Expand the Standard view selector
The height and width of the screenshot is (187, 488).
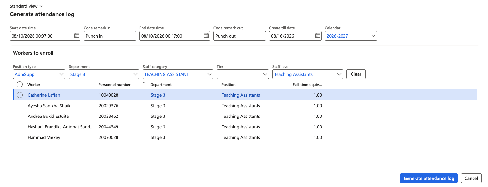pyautogui.click(x=26, y=6)
